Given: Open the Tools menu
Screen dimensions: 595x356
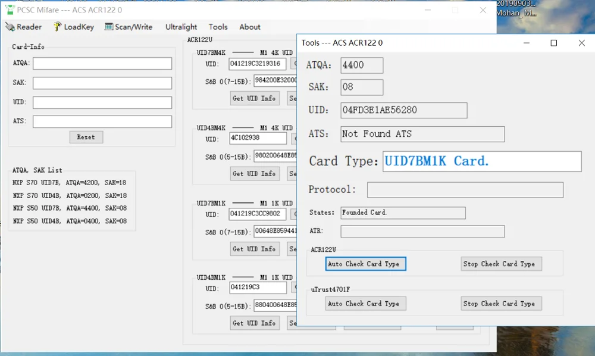Looking at the screenshot, I should pos(218,27).
